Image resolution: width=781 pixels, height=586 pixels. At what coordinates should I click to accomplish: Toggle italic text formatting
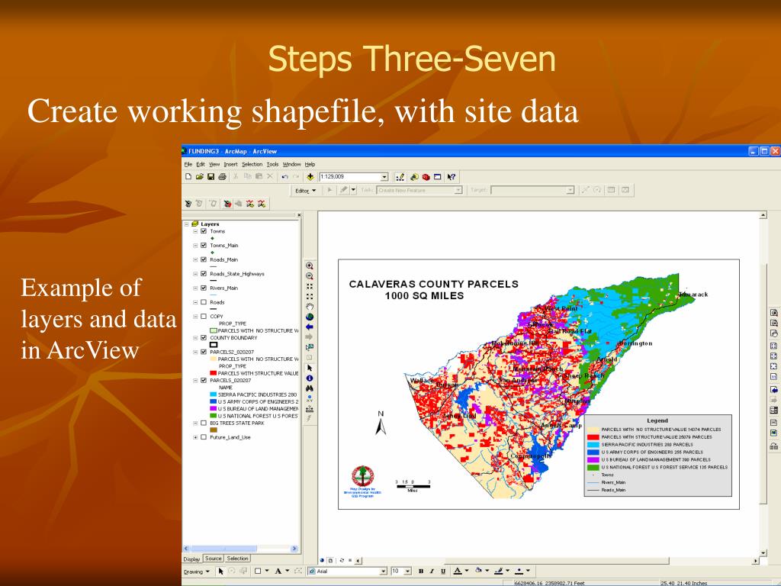[x=432, y=571]
